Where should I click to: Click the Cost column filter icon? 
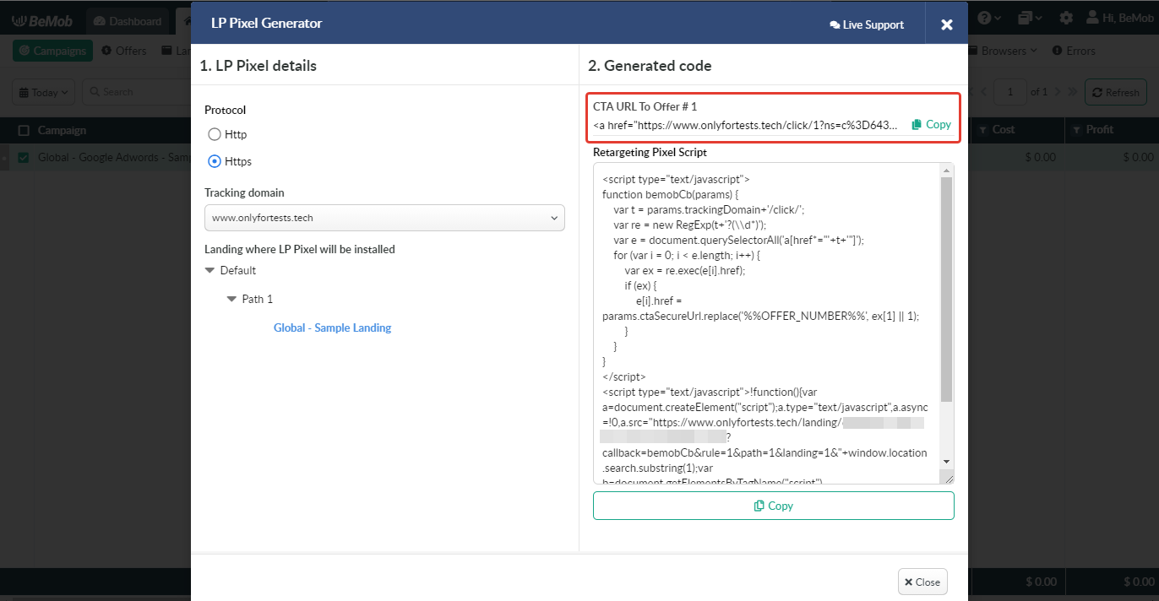pos(983,130)
